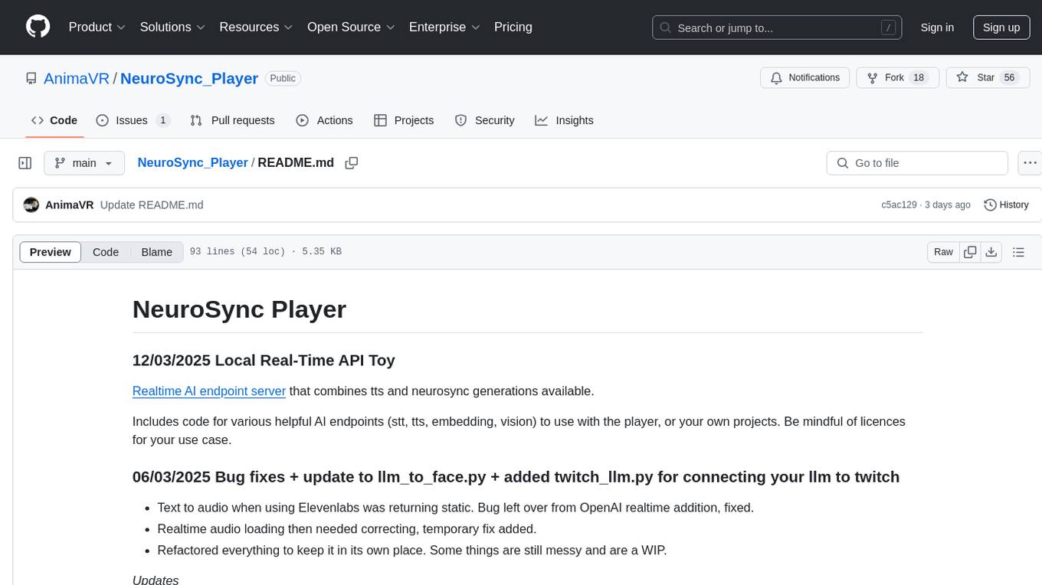Click the Sign in link
1042x585 pixels.
click(x=937, y=28)
